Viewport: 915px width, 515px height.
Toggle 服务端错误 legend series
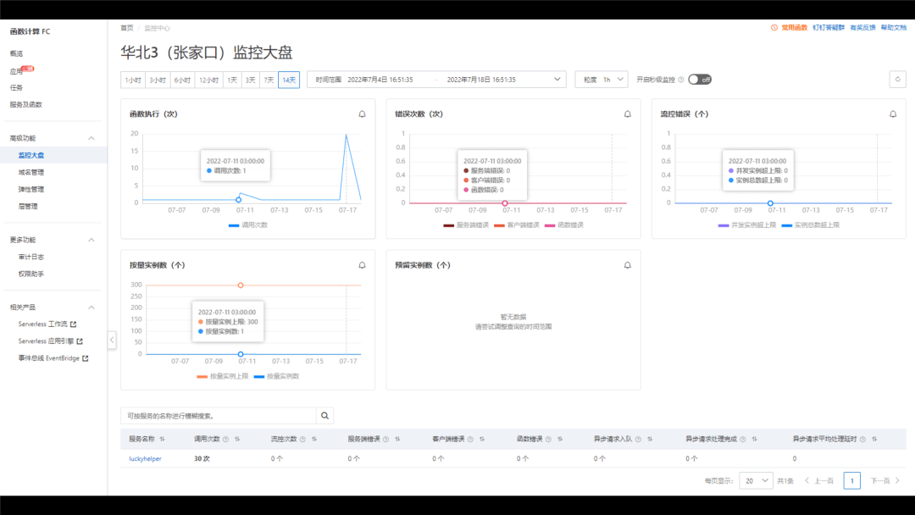pyautogui.click(x=466, y=225)
